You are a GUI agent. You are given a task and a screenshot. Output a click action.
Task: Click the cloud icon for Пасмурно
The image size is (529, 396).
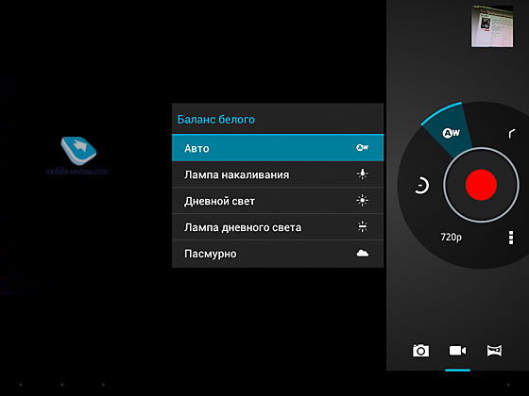(x=363, y=254)
